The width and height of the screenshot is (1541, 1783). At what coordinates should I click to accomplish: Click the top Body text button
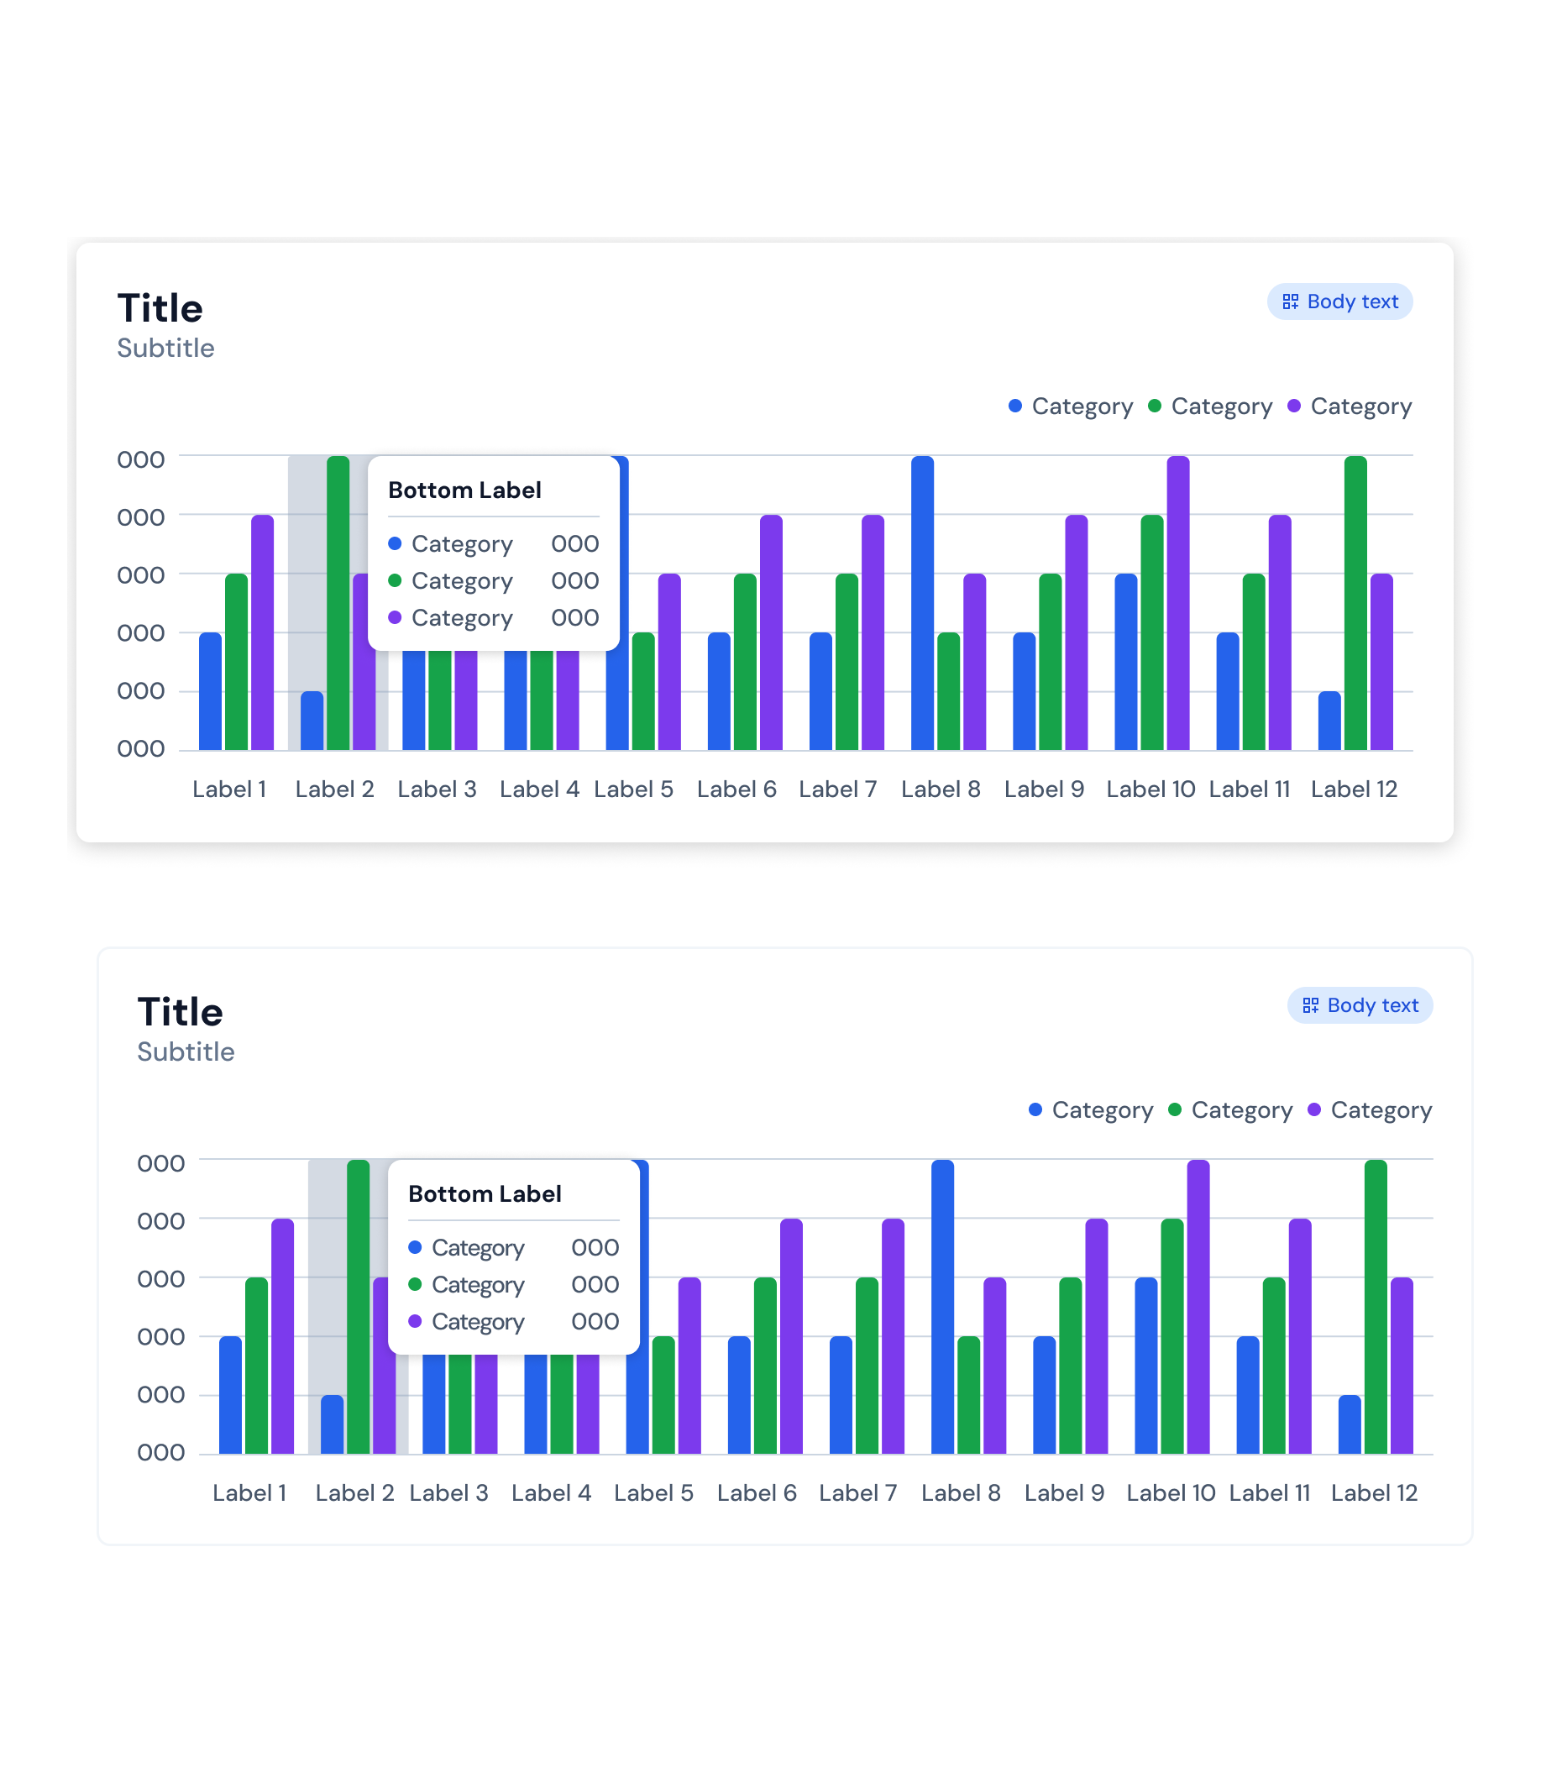pyautogui.click(x=1339, y=302)
